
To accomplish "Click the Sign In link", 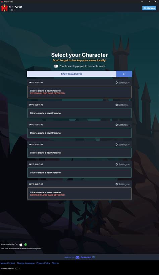I will tap(55, 263).
